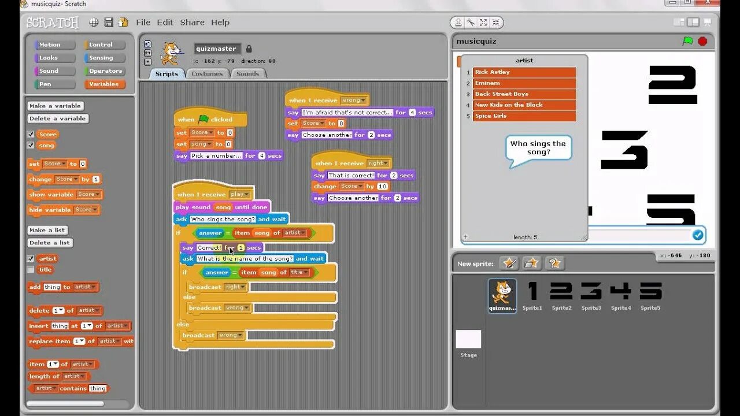Switch to small stage view mode
This screenshot has height=416, width=740.
(679, 22)
